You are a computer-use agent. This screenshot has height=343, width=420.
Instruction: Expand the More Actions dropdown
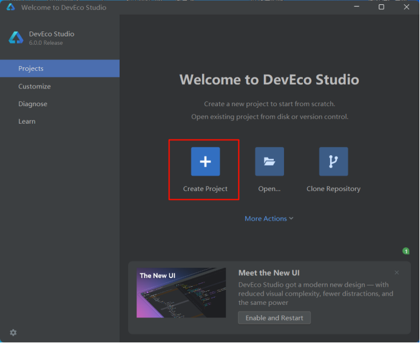pos(269,219)
